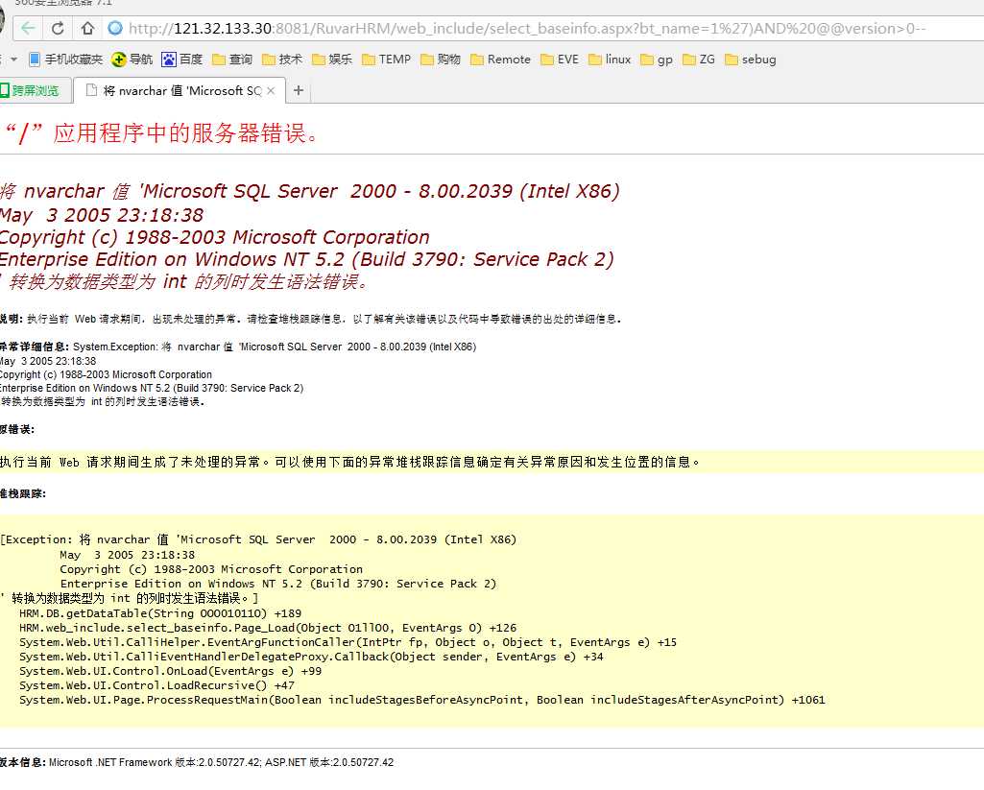
Task: Open the TEMP bookmarks folder
Action: point(386,60)
